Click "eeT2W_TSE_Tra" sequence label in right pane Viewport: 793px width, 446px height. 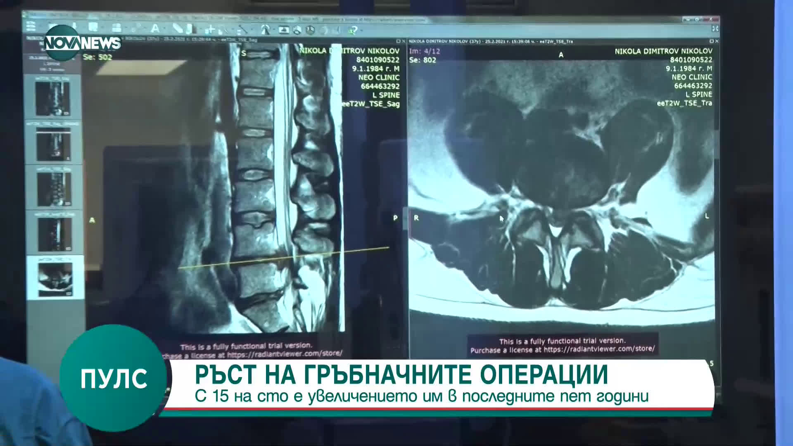click(684, 103)
